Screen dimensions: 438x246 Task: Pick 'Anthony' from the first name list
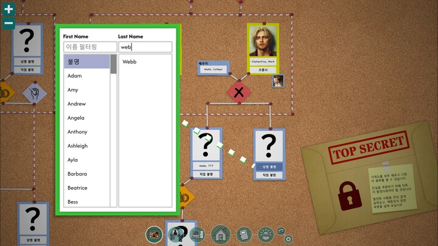point(77,132)
